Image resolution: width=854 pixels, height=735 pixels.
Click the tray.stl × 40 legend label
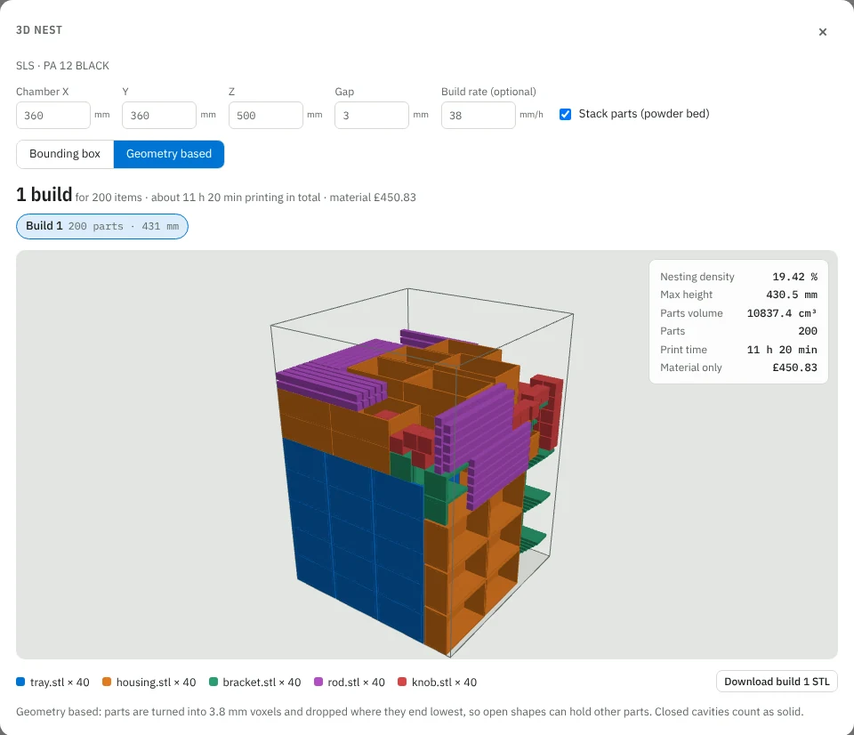[x=60, y=682]
